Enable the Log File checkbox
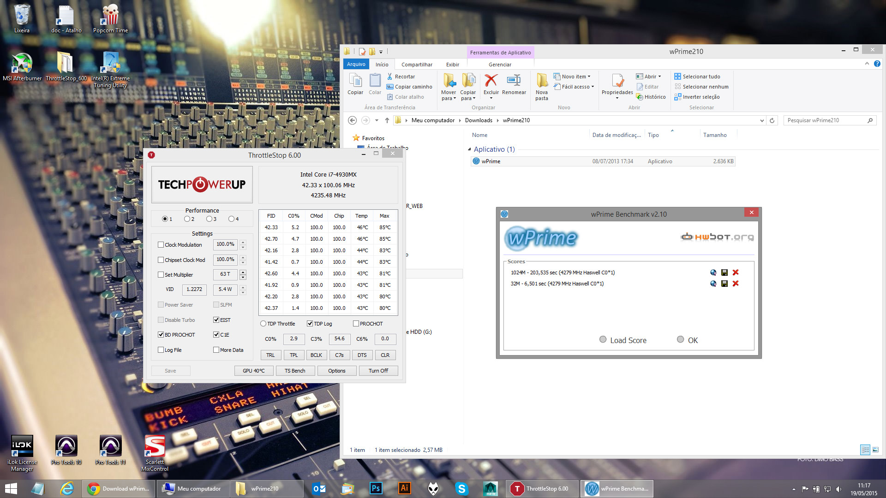 pos(161,350)
